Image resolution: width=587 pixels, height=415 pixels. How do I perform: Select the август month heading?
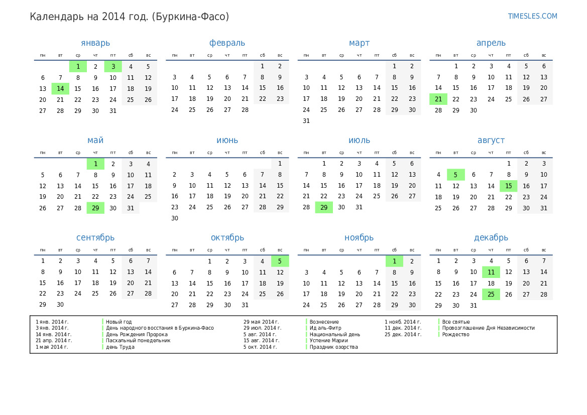(x=491, y=141)
